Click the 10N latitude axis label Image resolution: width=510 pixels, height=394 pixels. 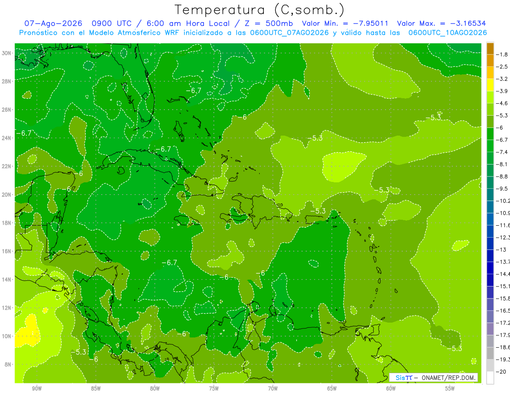click(x=7, y=336)
